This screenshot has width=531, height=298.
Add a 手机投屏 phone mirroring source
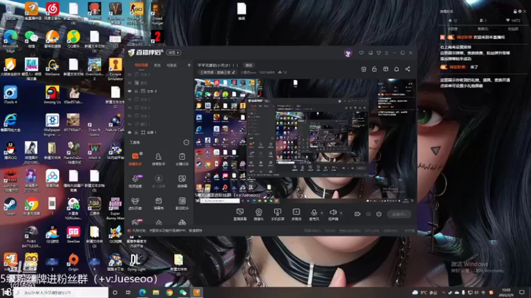click(277, 214)
